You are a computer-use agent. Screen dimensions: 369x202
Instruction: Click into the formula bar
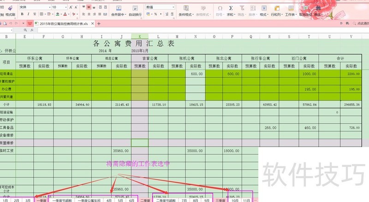tap(202, 30)
